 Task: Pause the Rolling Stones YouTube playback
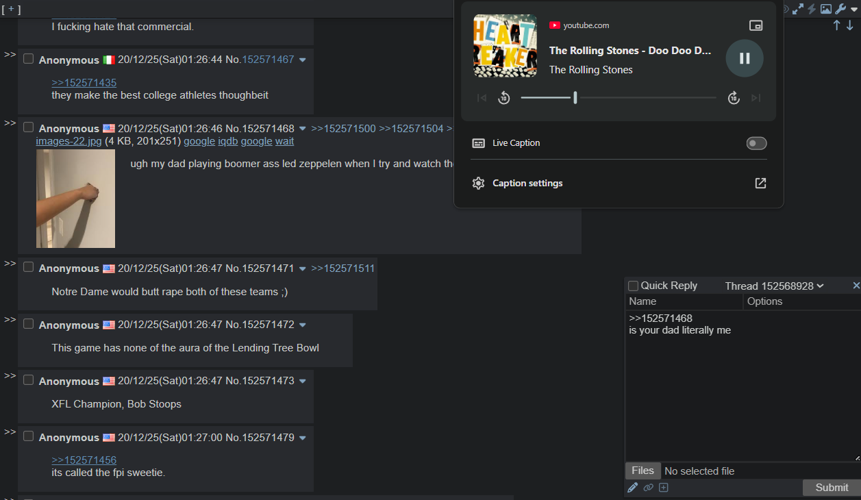tap(745, 58)
